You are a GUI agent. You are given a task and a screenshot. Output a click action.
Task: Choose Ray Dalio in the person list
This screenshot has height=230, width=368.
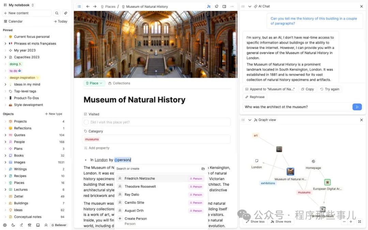pos(161,195)
